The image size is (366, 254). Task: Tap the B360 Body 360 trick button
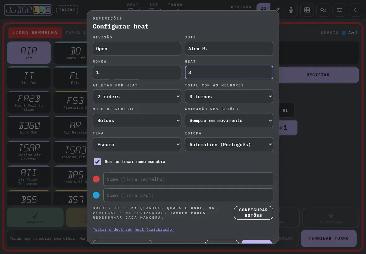[29, 127]
